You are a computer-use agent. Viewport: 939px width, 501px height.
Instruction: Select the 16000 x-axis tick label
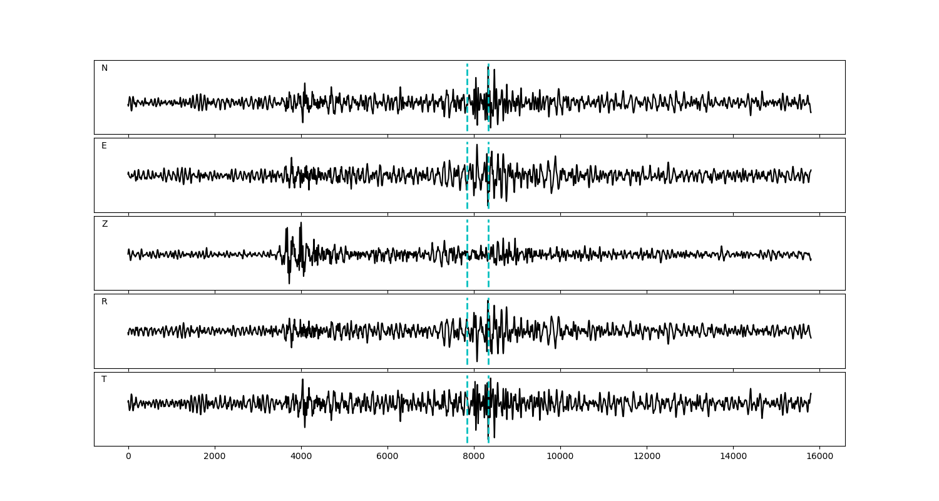pyautogui.click(x=819, y=457)
